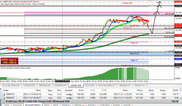The width and height of the screenshot is (182, 106).
Task: Click the profit value 8.64
Action: (x=176, y=98)
